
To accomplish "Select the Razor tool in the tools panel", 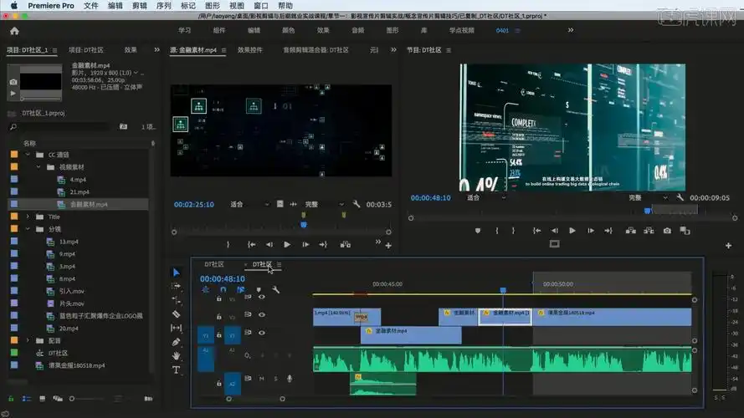I will (x=177, y=313).
